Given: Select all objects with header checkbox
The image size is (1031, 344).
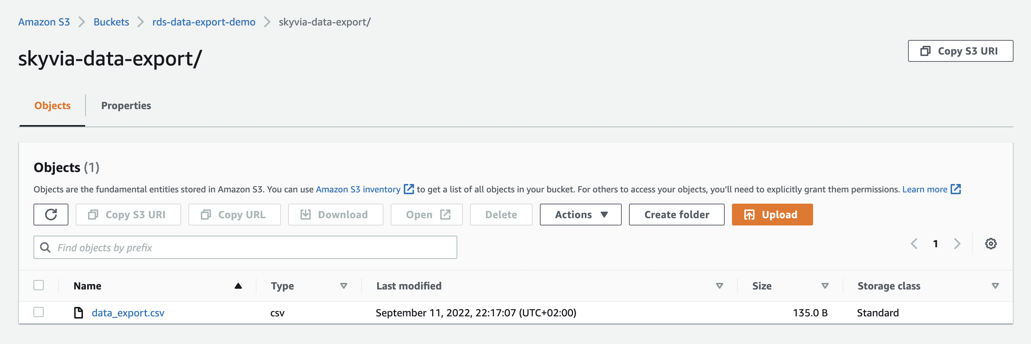Looking at the screenshot, I should point(39,285).
